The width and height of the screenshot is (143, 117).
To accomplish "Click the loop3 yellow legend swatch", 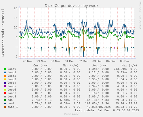I will [5, 79].
